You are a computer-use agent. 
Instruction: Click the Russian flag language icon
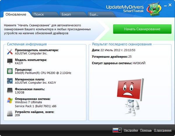pyautogui.click(x=116, y=130)
